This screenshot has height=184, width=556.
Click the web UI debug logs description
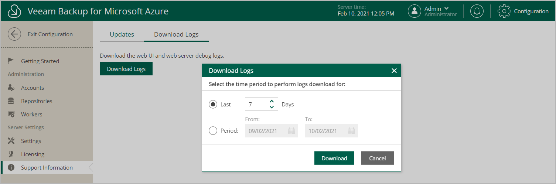(162, 56)
